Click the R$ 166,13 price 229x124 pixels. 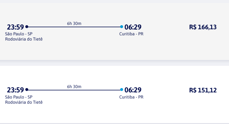click(203, 27)
